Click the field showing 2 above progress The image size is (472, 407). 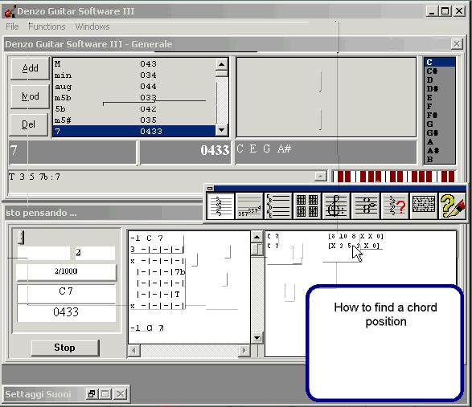95,253
